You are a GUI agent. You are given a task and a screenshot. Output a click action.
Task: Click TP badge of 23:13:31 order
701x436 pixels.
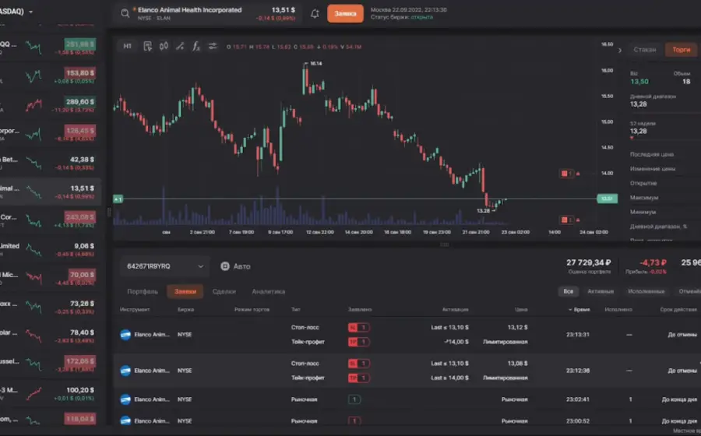(x=358, y=342)
